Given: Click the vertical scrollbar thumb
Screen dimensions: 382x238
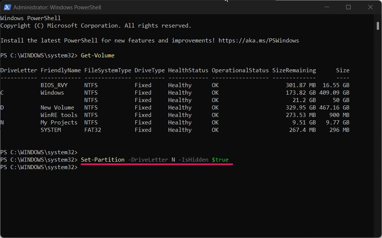Looking at the screenshot, I should pyautogui.click(x=378, y=26).
